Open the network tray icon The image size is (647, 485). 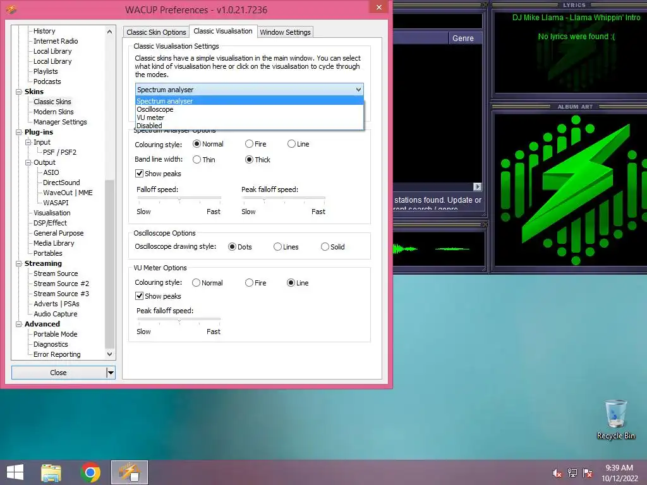[x=572, y=473]
